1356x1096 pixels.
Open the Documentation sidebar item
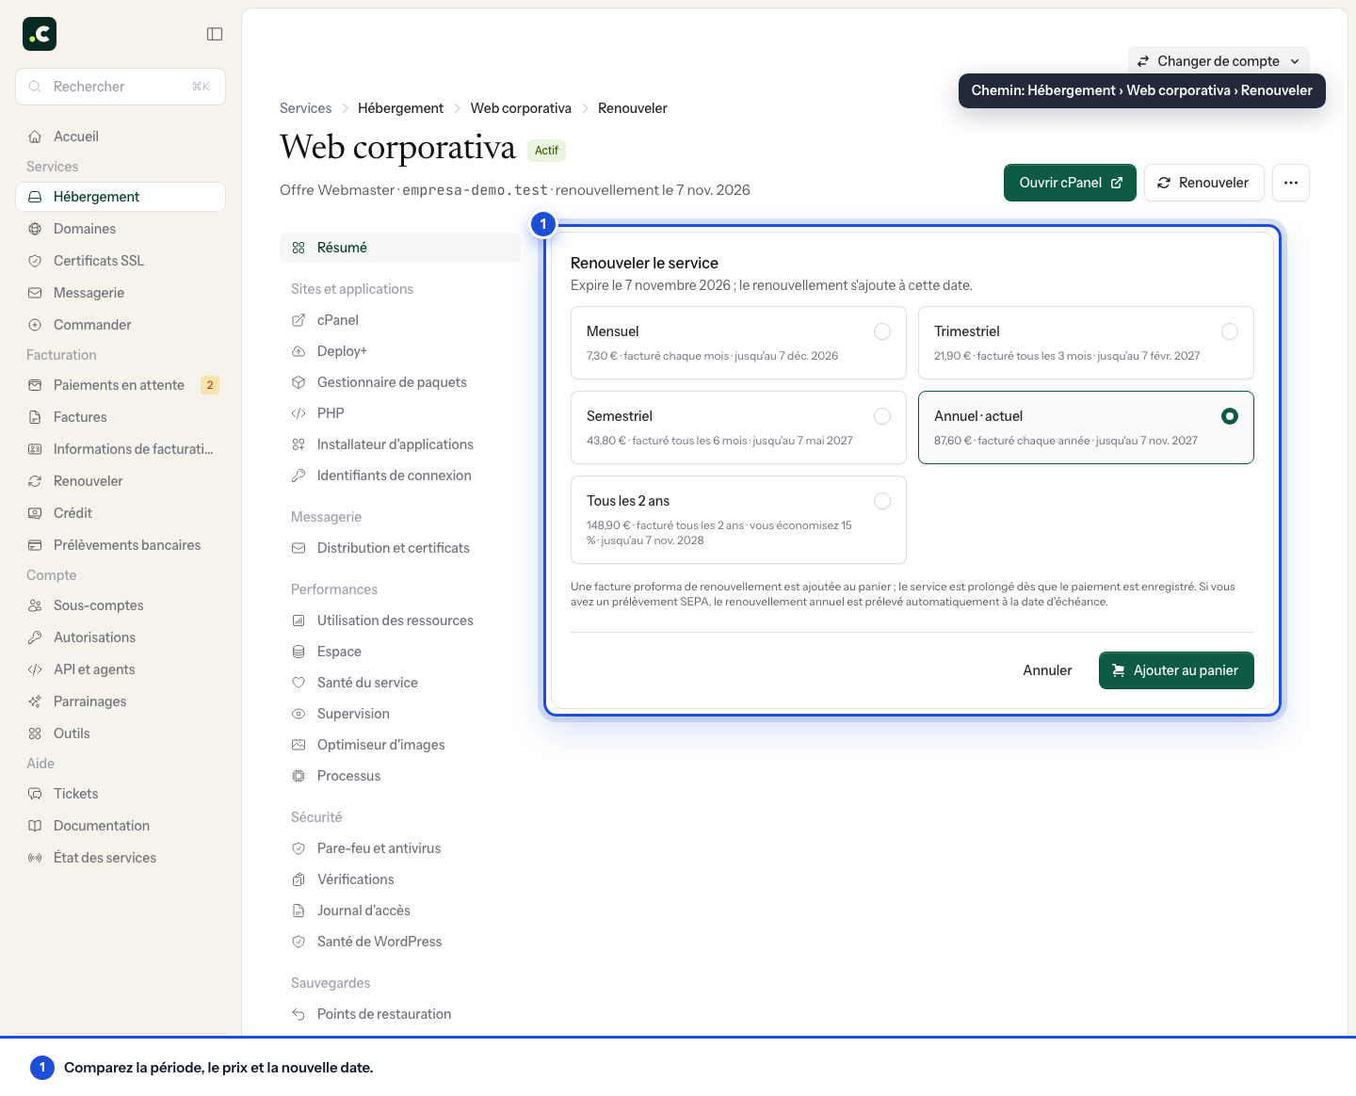[121, 826]
